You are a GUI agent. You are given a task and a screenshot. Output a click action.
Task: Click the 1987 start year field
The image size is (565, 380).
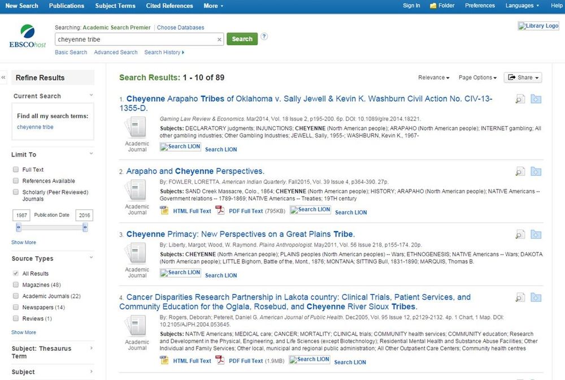[21, 215]
